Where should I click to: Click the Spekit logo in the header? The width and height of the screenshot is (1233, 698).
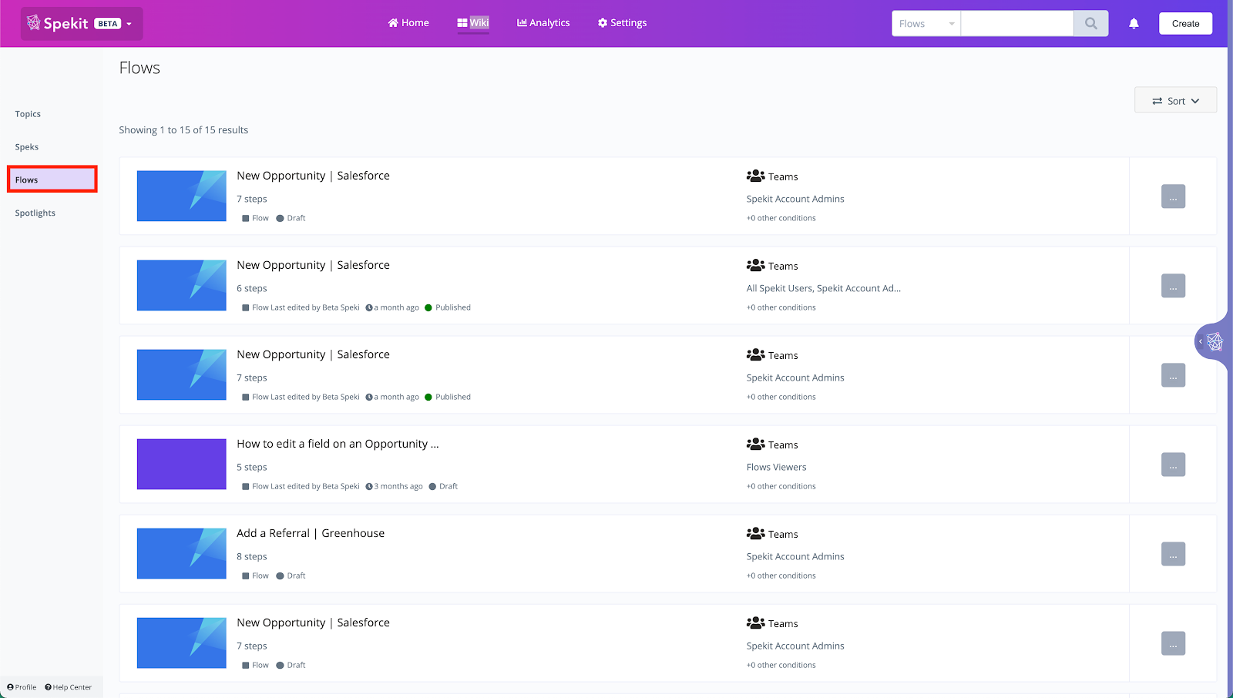(58, 23)
